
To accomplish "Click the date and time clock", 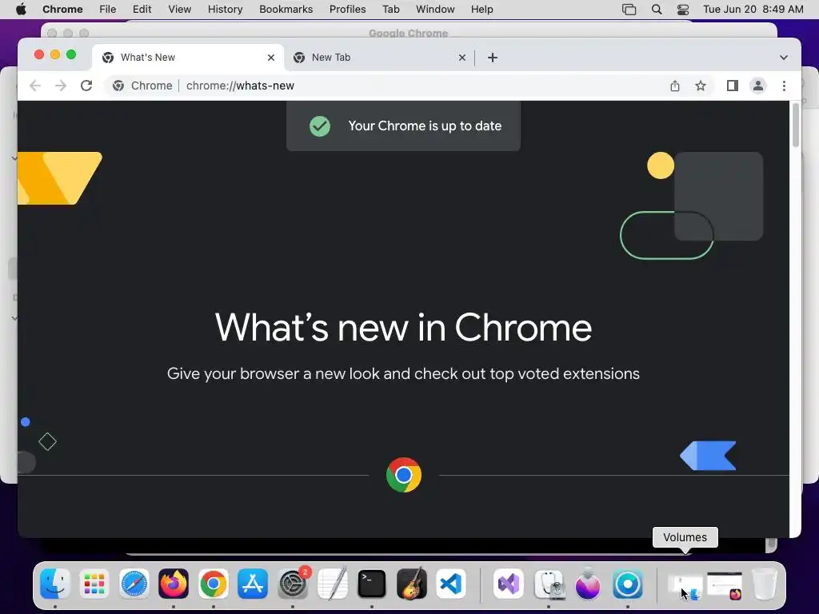I will 753,10.
